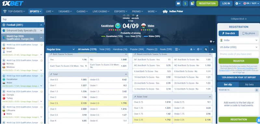Open header settings gear menu
The width and height of the screenshot is (260, 124).
tap(238, 4)
